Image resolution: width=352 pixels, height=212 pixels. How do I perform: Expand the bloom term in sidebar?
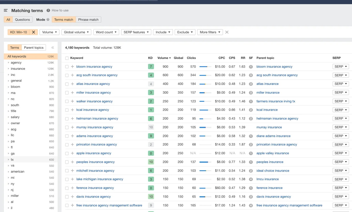click(x=8, y=87)
